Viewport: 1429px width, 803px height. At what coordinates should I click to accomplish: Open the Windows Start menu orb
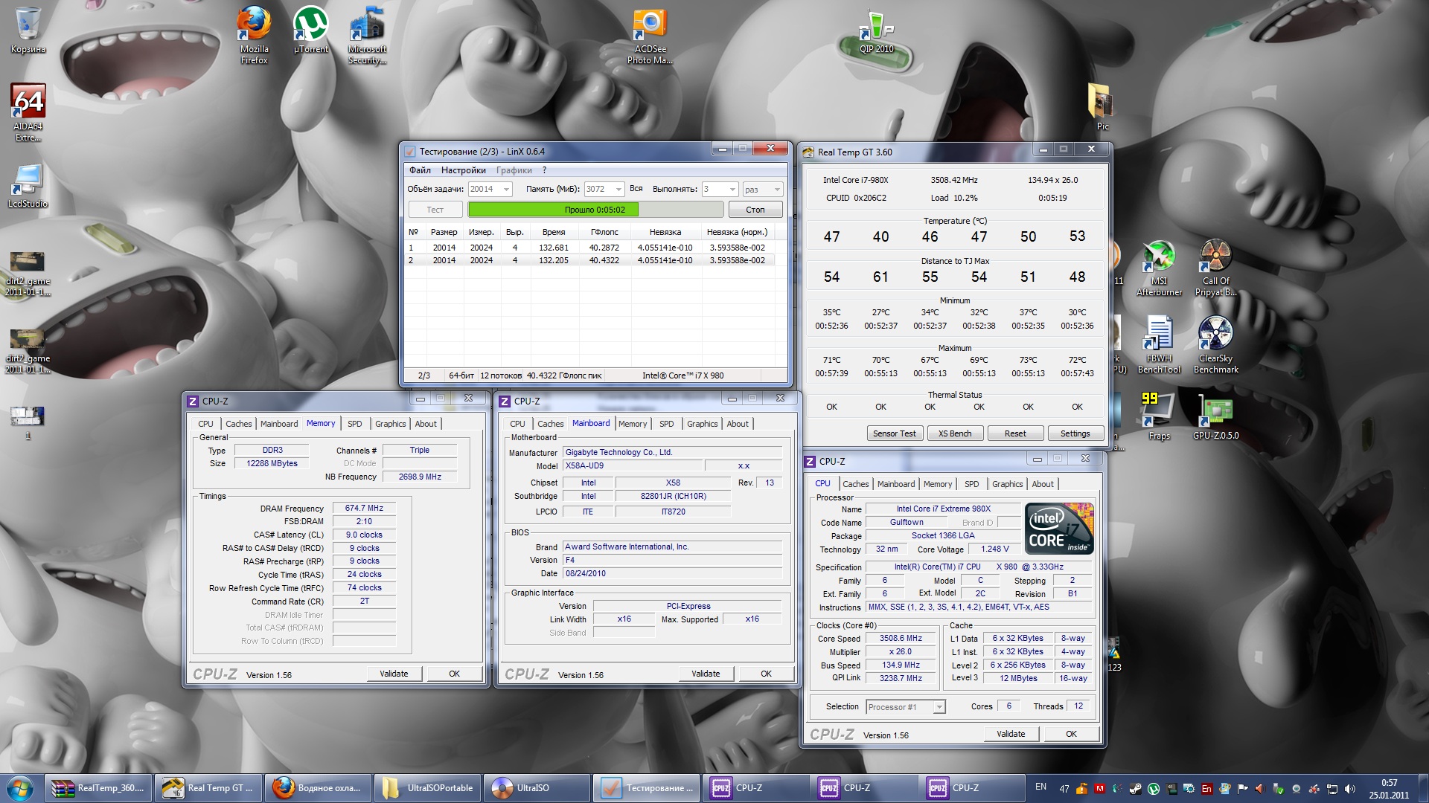click(20, 787)
